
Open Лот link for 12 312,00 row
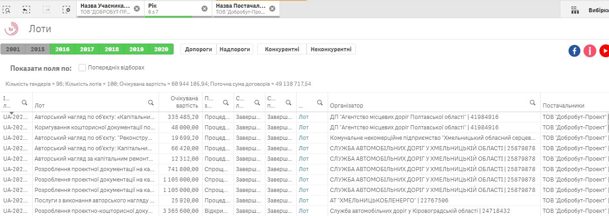pyautogui.click(x=303, y=158)
